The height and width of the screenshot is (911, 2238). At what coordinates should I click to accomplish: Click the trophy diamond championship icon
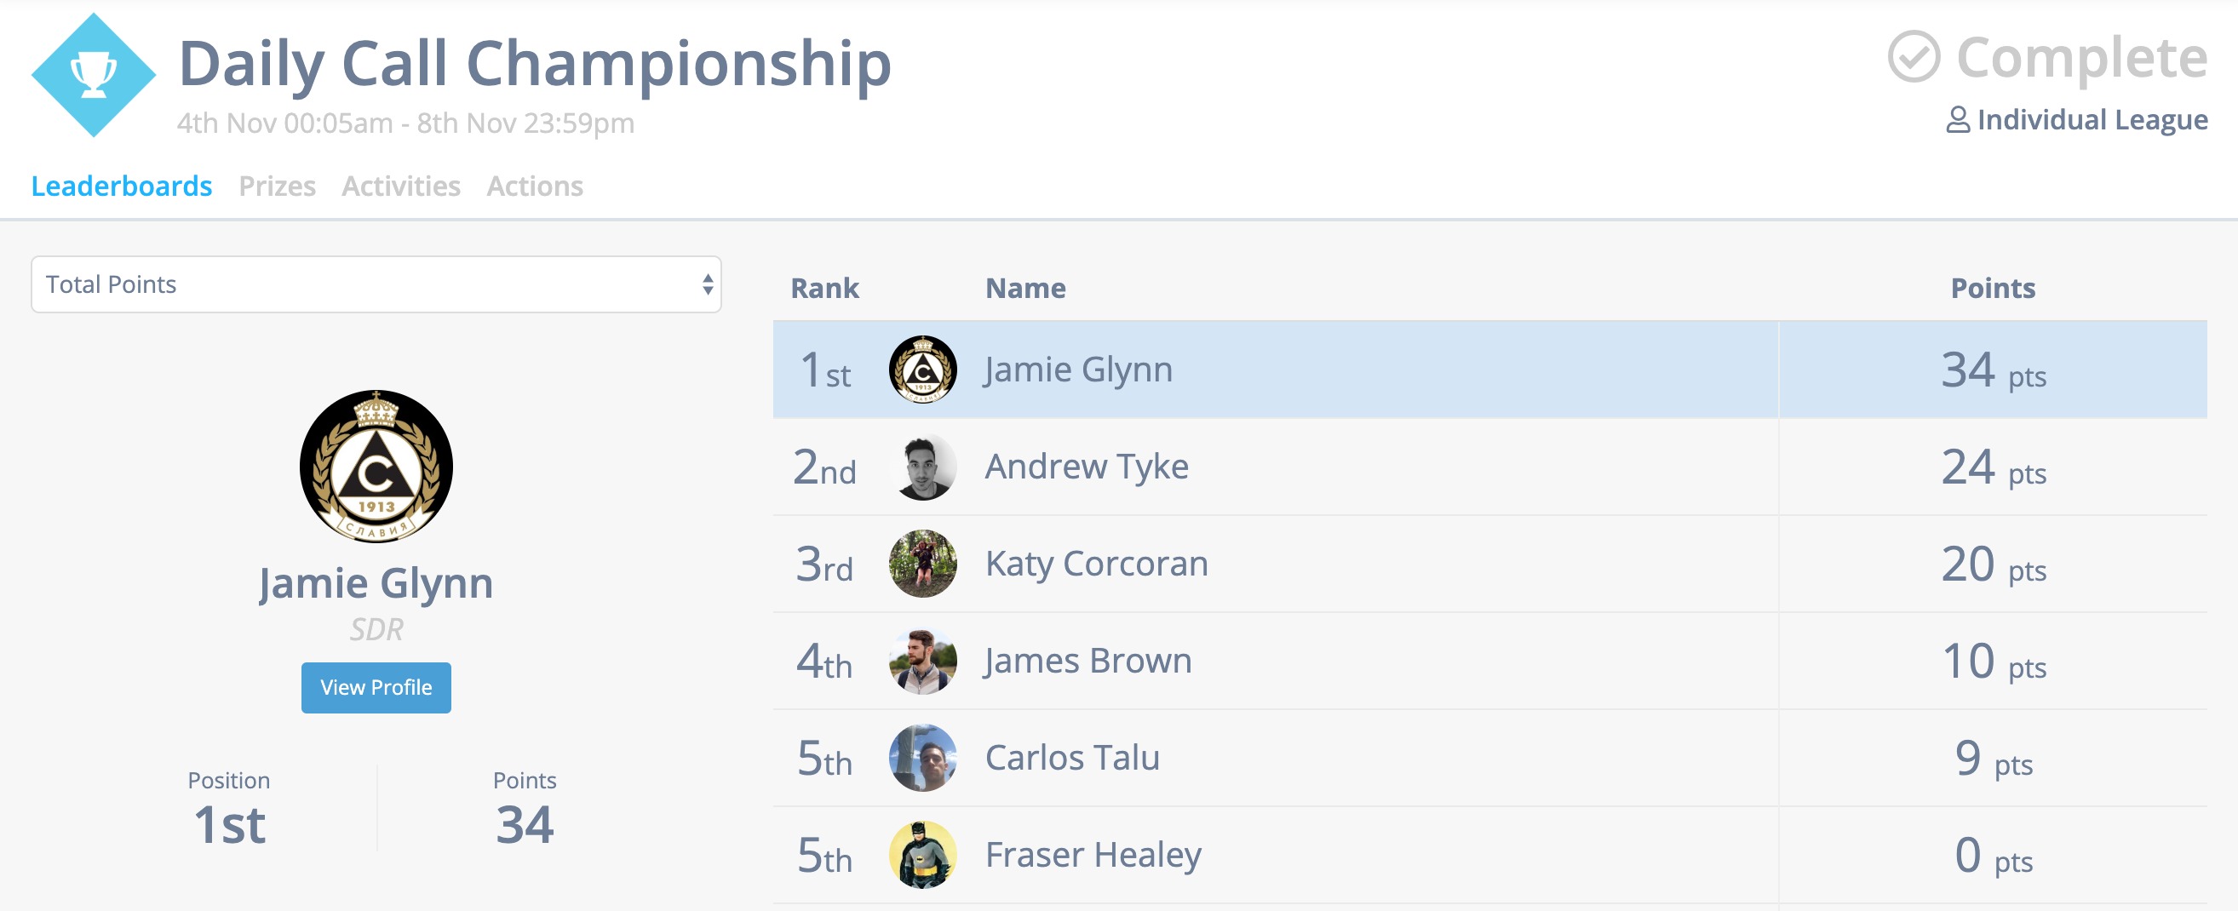pos(93,76)
